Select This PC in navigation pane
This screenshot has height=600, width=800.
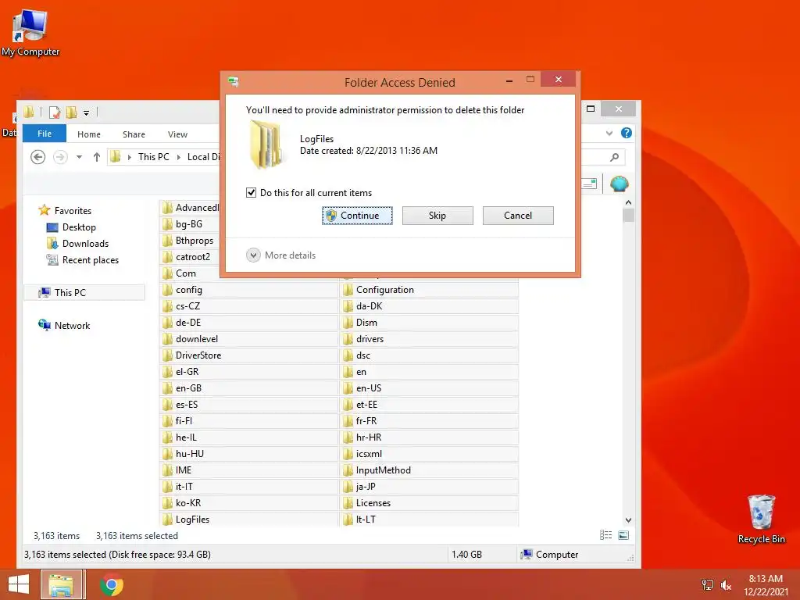[84, 292]
